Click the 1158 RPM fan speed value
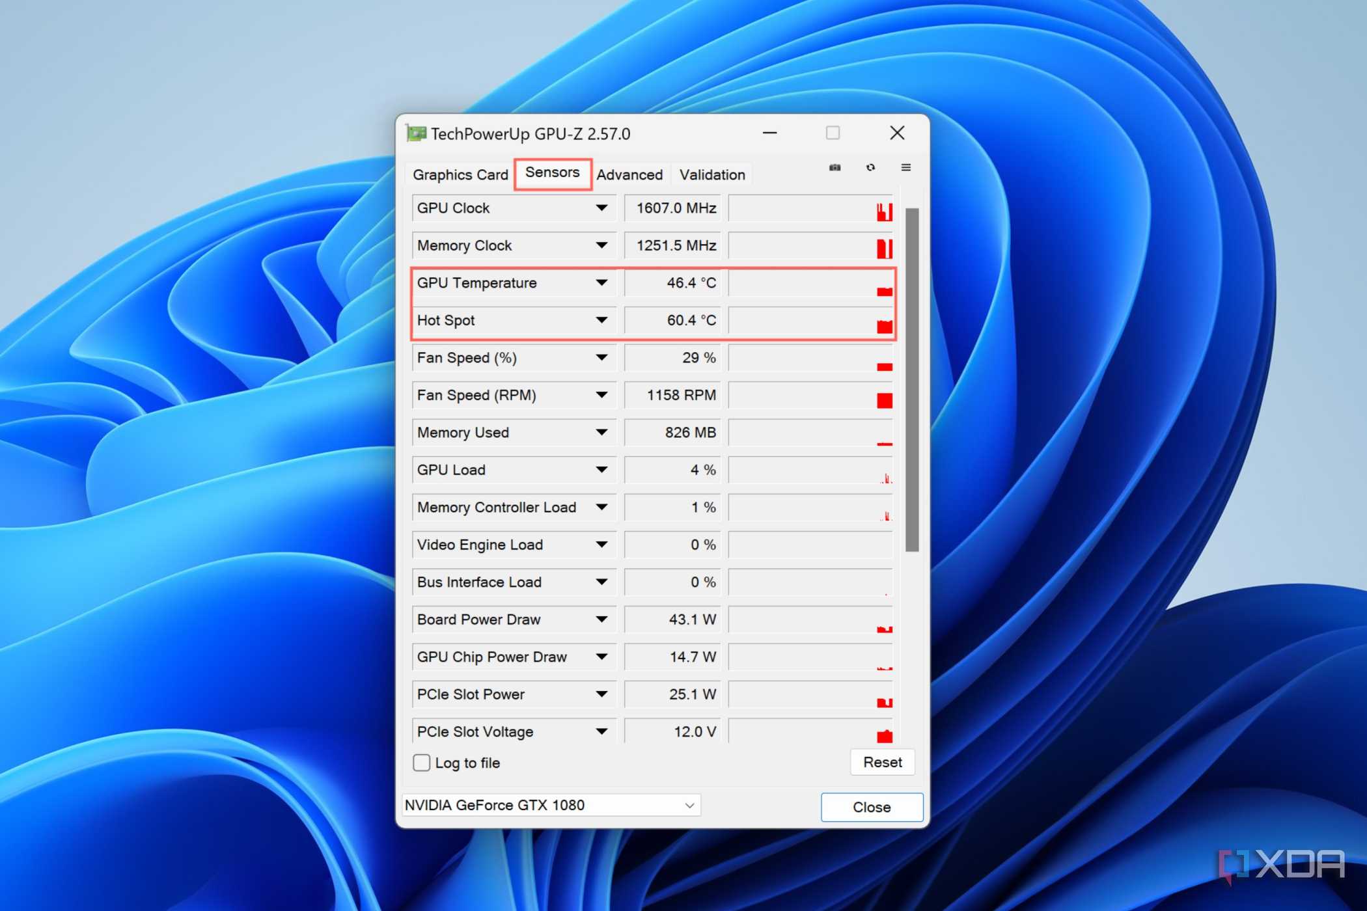The height and width of the screenshot is (911, 1367). (x=672, y=395)
